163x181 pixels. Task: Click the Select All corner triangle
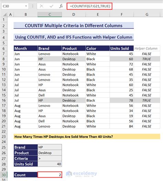coord(4,15)
